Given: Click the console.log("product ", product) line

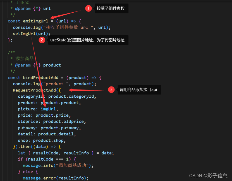Looking at the screenshot, I should click(54, 84).
